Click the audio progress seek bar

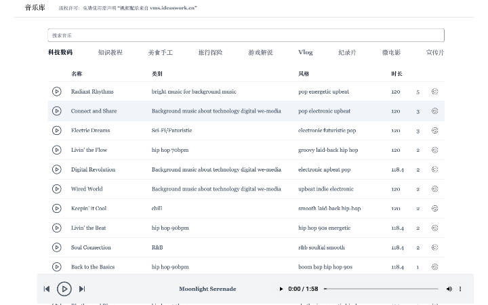point(382,289)
